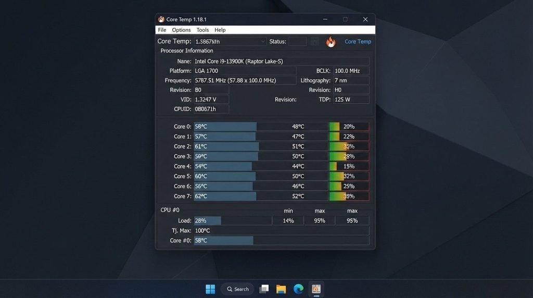The height and width of the screenshot is (298, 533).
Task: Open the File menu
Action: [162, 30]
